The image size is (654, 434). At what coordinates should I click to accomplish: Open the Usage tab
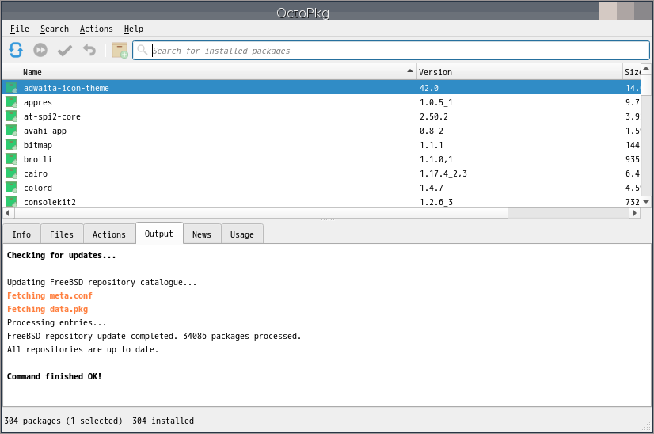point(242,234)
